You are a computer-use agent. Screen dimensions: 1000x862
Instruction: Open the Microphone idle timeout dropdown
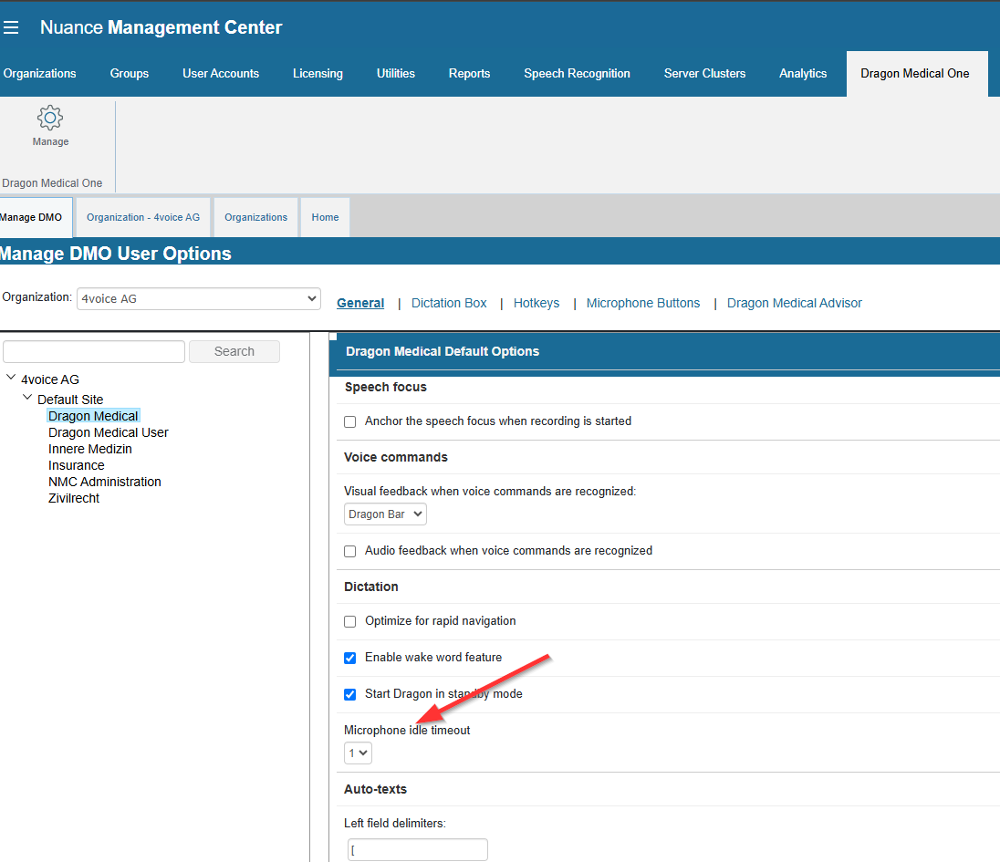(x=358, y=753)
